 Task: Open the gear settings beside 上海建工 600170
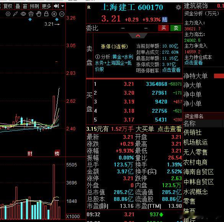click(178, 7)
